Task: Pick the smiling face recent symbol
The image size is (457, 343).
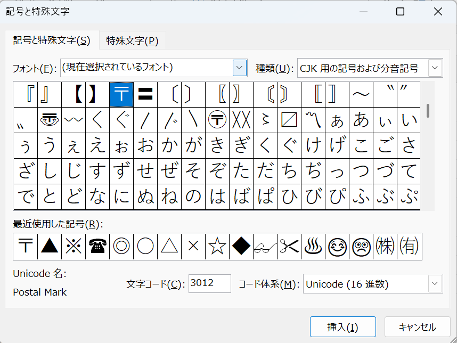Action: (x=338, y=246)
